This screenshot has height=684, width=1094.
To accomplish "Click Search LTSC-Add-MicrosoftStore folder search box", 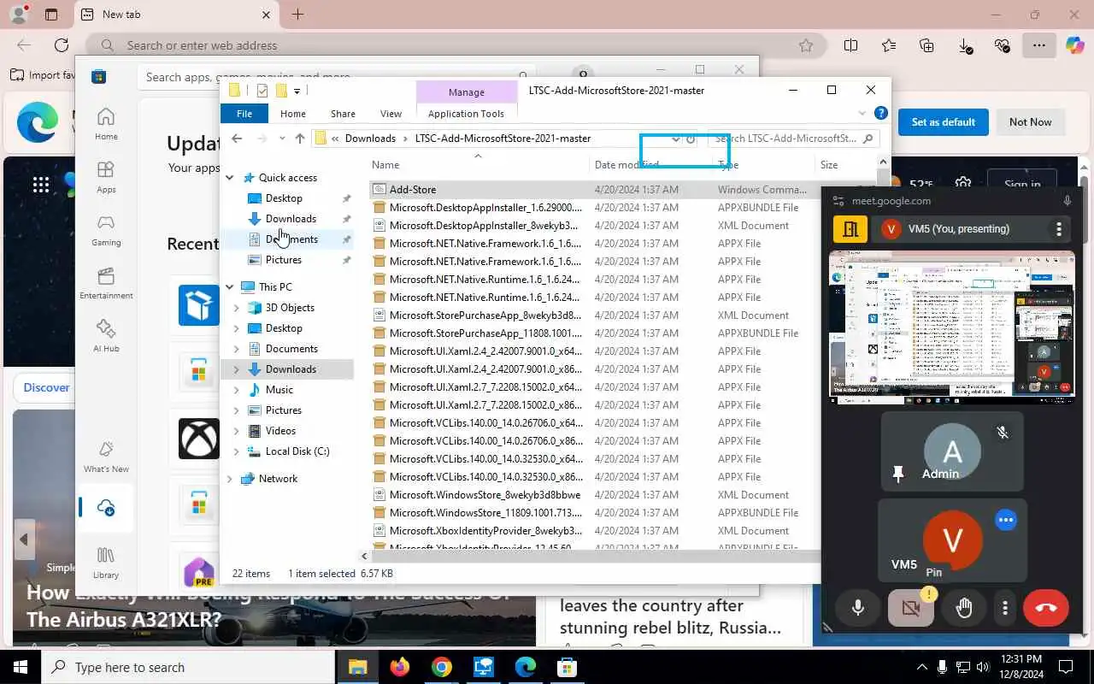I will [x=794, y=139].
